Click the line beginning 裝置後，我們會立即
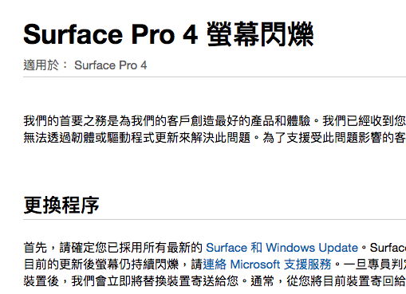 215,281
